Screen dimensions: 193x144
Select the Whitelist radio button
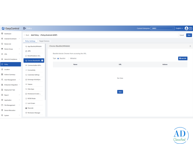[69, 58]
